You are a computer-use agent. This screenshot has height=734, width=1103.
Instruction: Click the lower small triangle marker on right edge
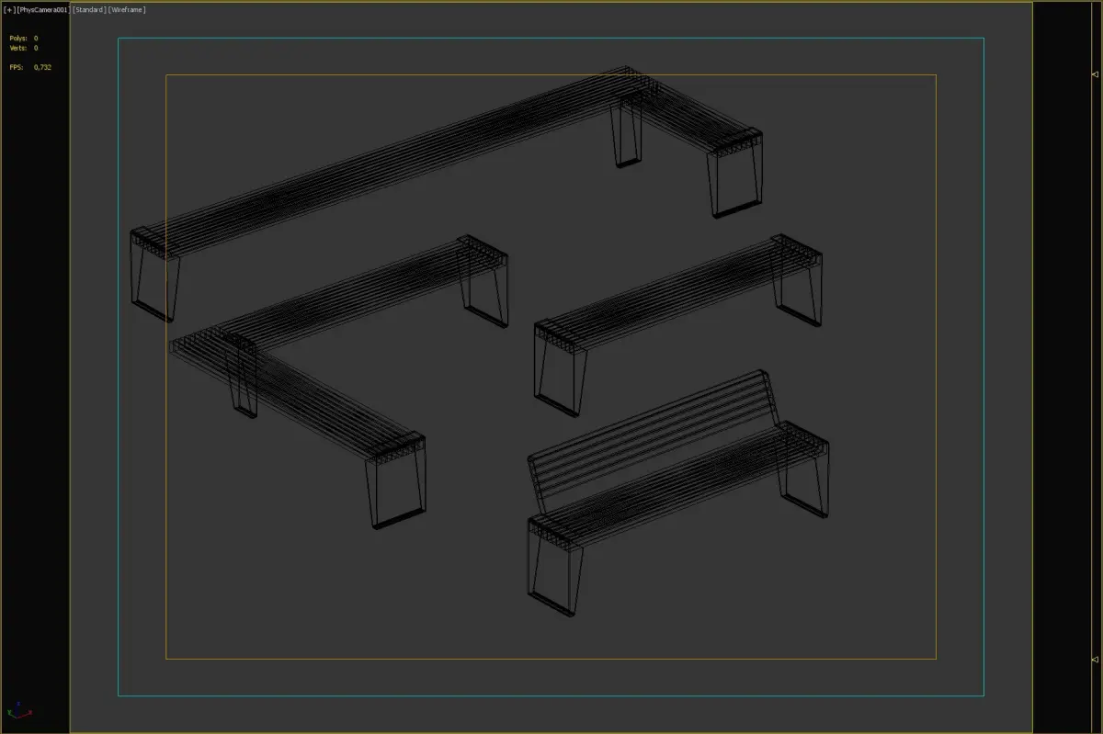pyautogui.click(x=1094, y=660)
